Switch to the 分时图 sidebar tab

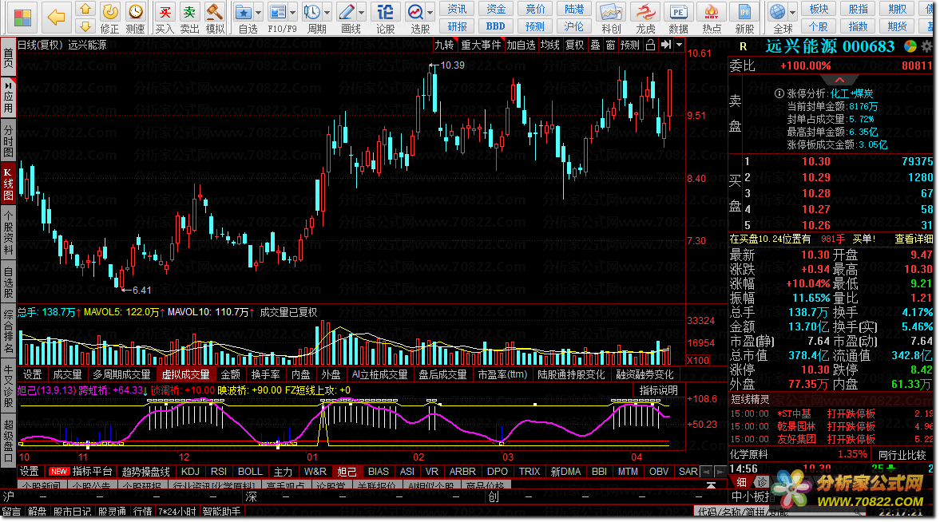click(9, 140)
